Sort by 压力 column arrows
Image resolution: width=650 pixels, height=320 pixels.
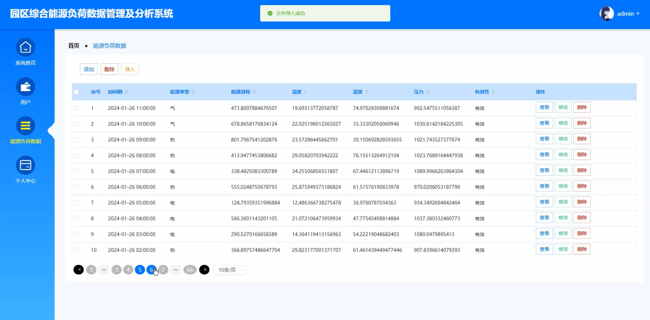(428, 92)
